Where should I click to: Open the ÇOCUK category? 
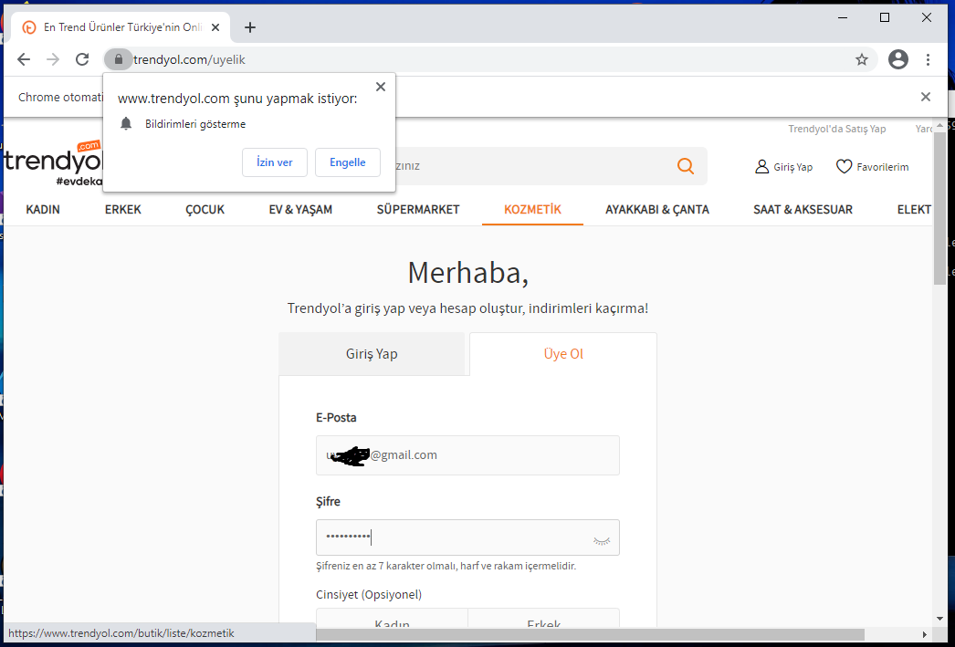[x=205, y=209]
